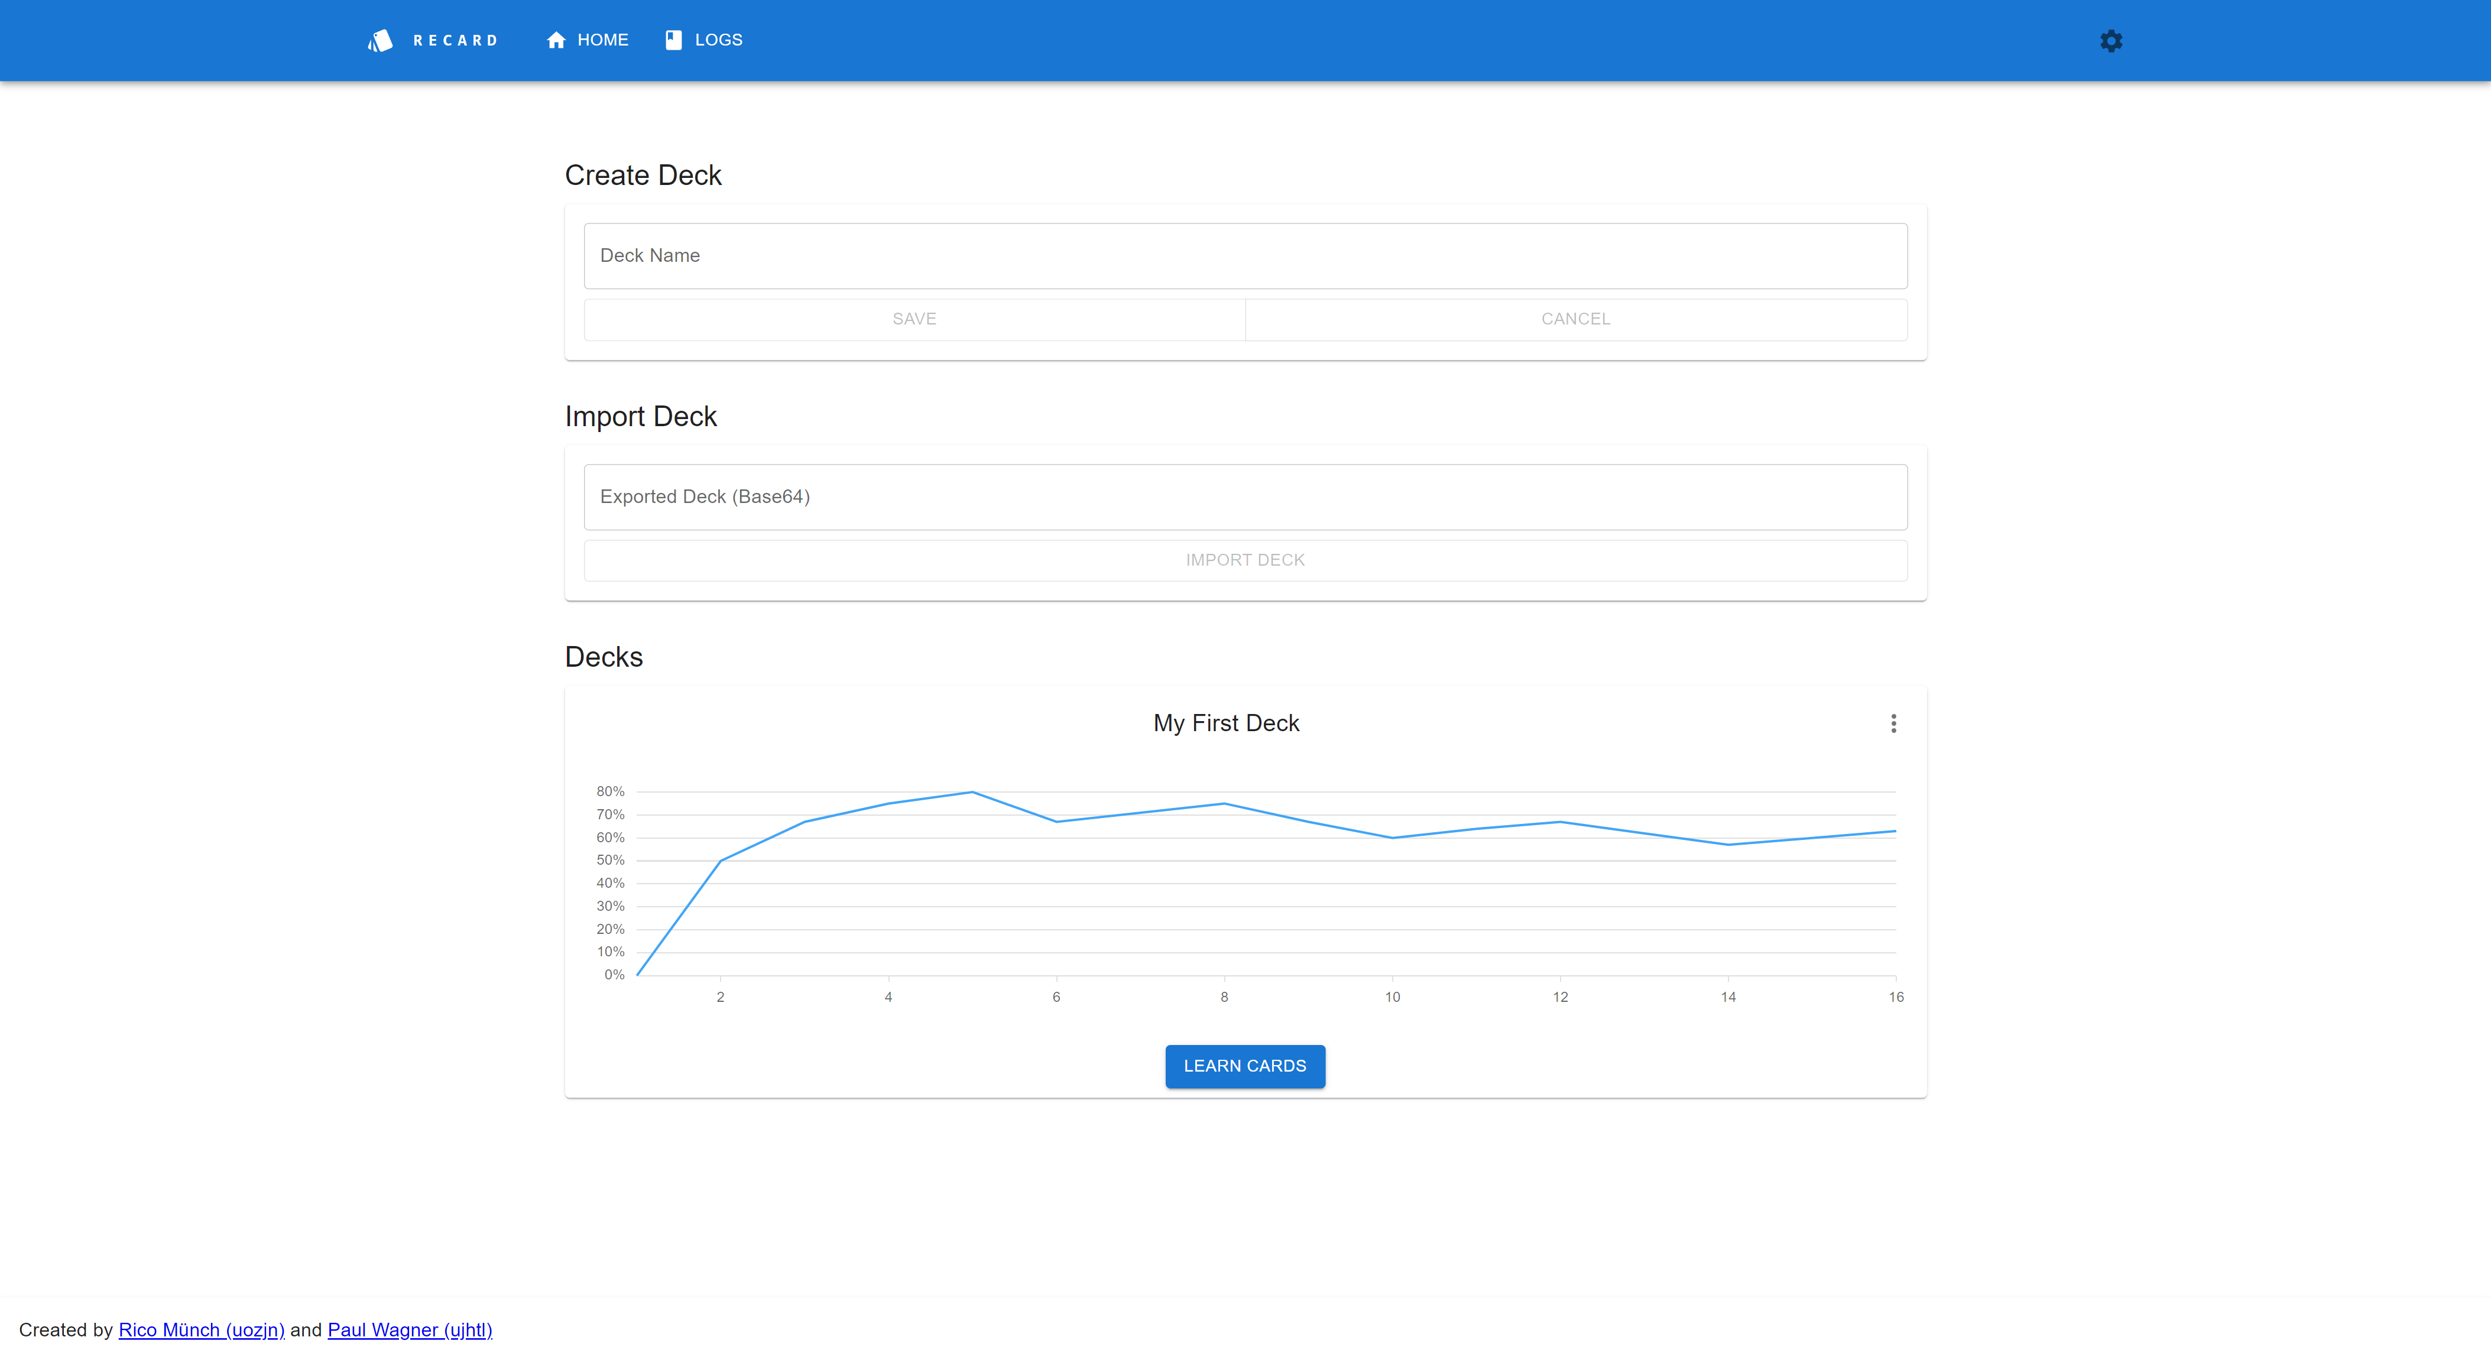Click the Decks section heading

point(604,656)
